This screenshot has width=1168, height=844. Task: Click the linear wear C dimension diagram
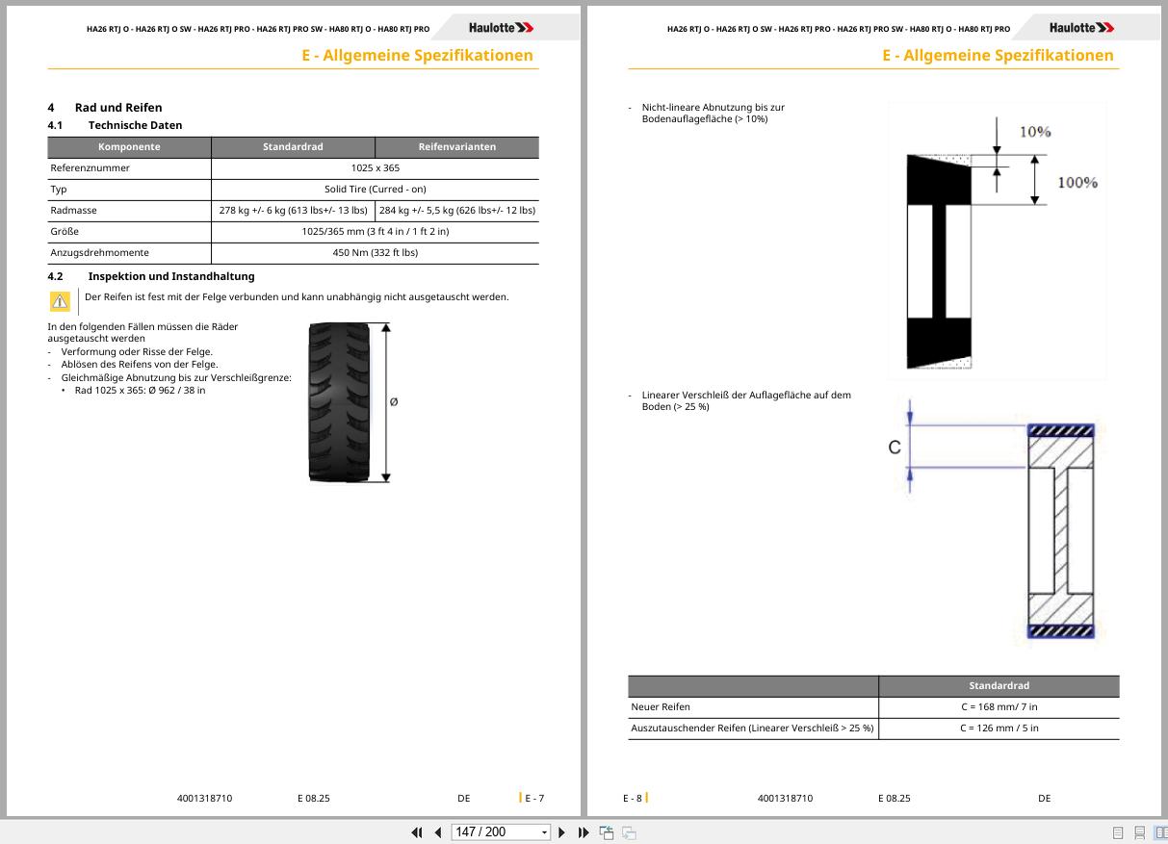(995, 522)
